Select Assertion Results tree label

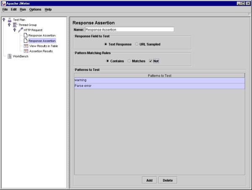pos(41,51)
